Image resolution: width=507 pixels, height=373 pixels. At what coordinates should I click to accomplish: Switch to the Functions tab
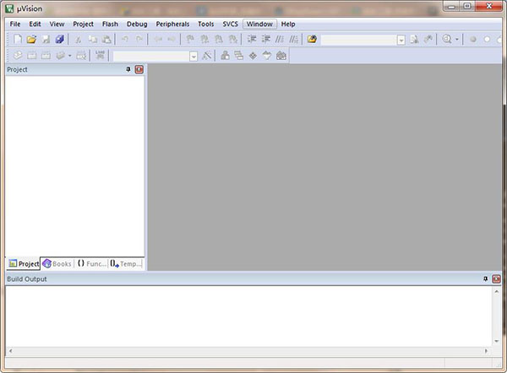(91, 263)
